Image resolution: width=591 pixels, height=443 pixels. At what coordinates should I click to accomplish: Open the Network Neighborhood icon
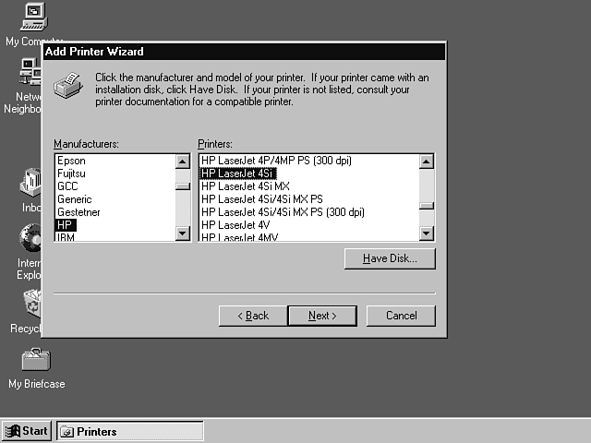point(30,71)
